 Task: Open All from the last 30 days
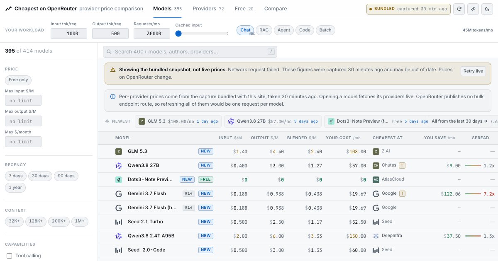[459, 121]
